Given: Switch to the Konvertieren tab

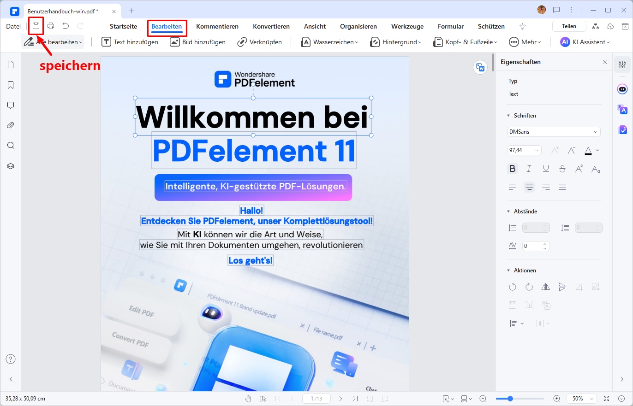Looking at the screenshot, I should (x=271, y=26).
